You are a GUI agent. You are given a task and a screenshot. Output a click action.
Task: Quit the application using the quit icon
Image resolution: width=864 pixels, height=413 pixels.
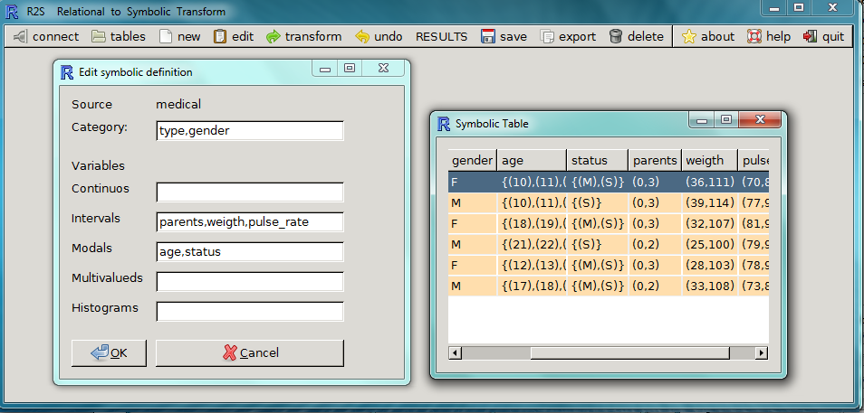click(x=809, y=37)
